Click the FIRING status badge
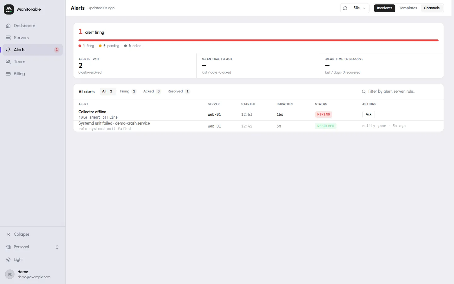Image resolution: width=454 pixels, height=284 pixels. [x=323, y=115]
